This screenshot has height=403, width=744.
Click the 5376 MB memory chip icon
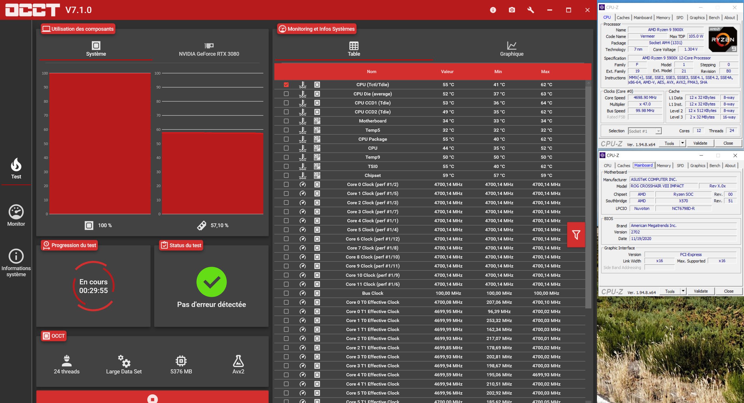point(181,361)
